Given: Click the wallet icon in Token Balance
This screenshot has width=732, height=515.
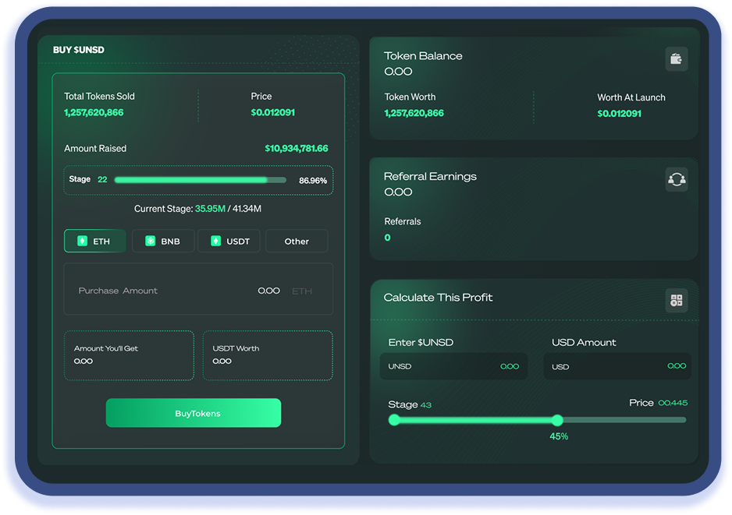Looking at the screenshot, I should [x=676, y=59].
